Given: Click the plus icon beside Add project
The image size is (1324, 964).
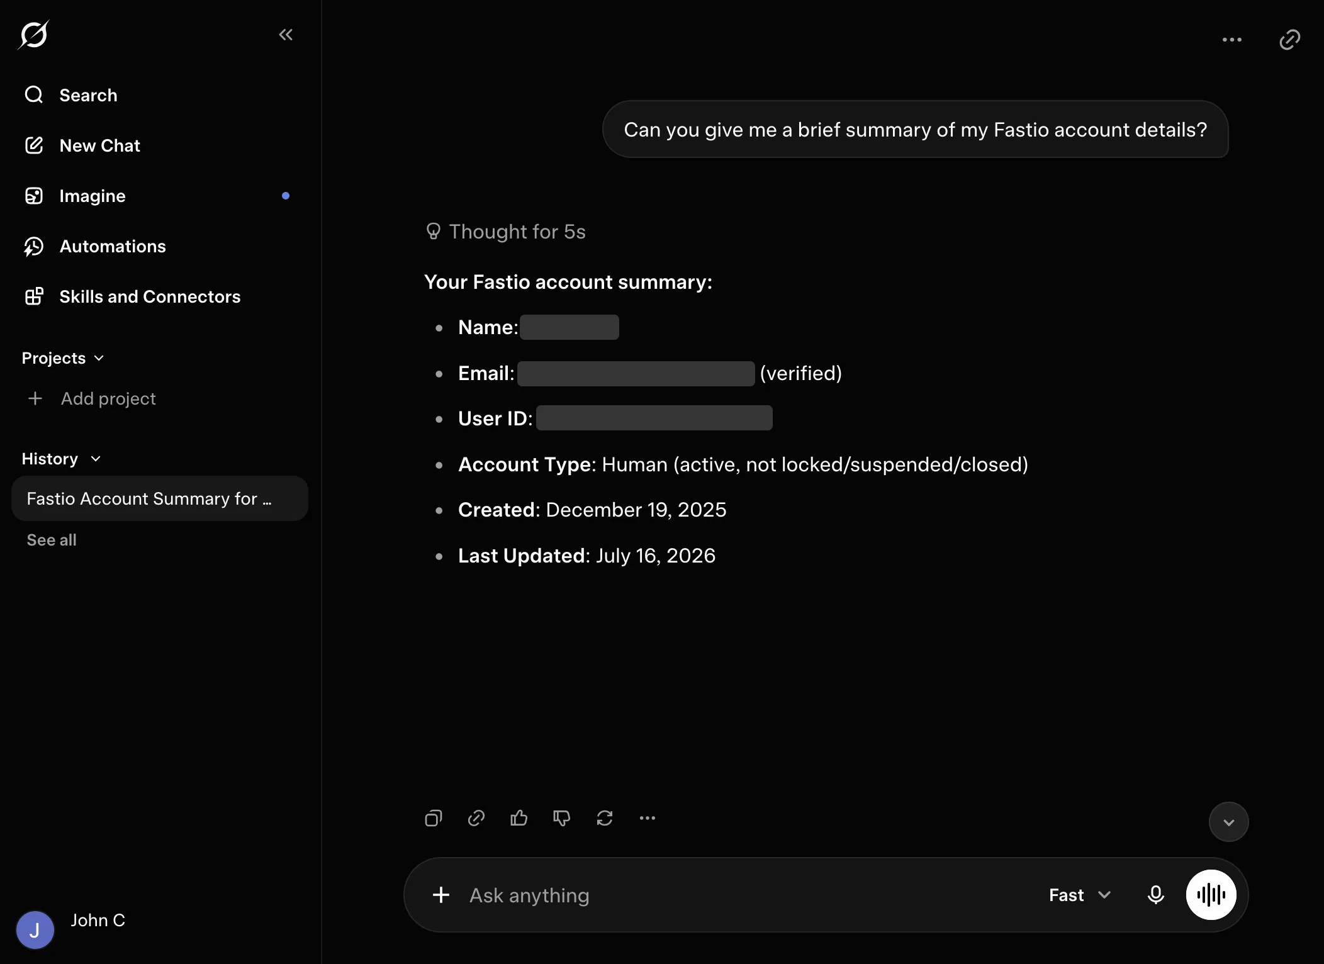Looking at the screenshot, I should (x=35, y=398).
